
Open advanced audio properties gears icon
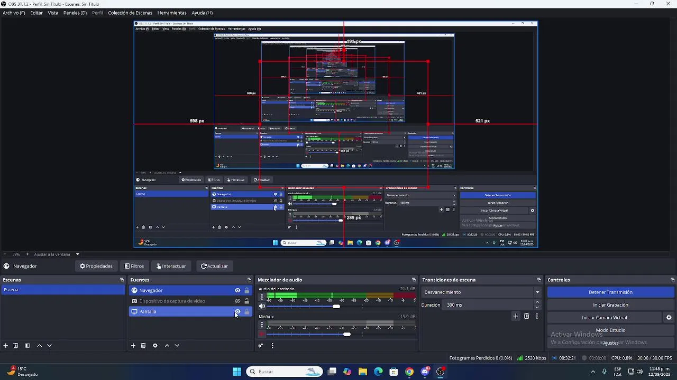[261, 346]
